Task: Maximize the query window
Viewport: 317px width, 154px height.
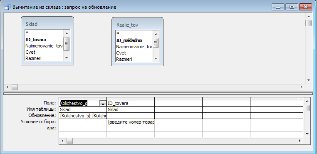Action: pos(292,7)
